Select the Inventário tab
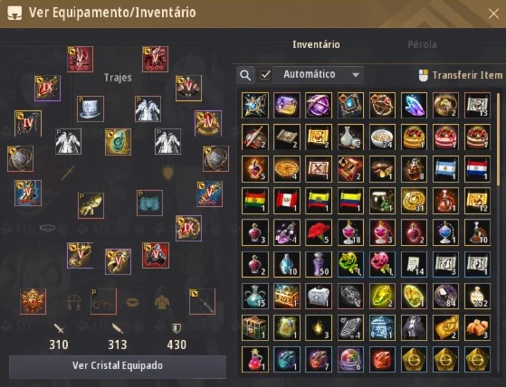506x387 pixels. click(316, 44)
